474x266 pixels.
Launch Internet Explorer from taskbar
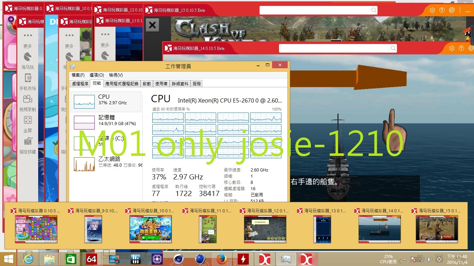click(x=28, y=259)
